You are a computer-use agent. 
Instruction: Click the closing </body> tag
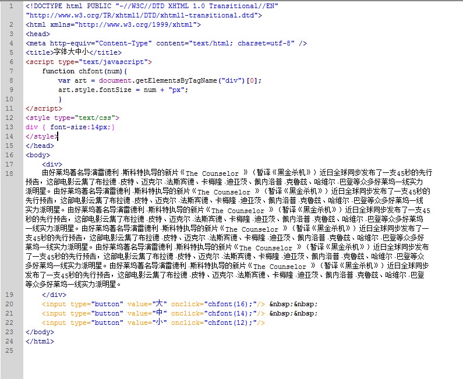click(x=40, y=332)
